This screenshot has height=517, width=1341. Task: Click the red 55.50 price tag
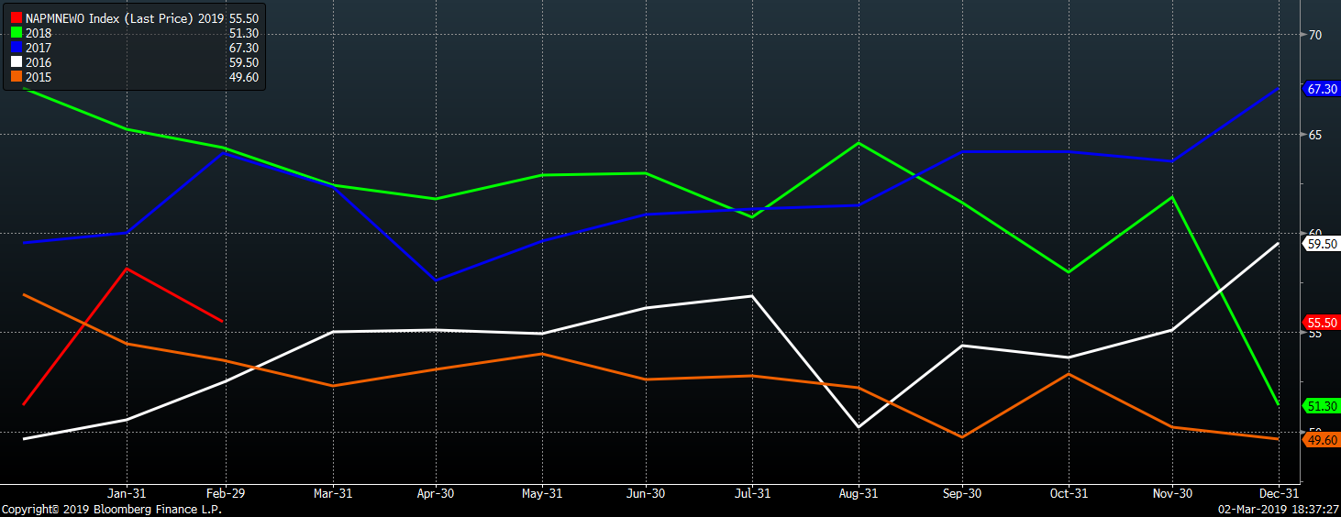click(1321, 323)
